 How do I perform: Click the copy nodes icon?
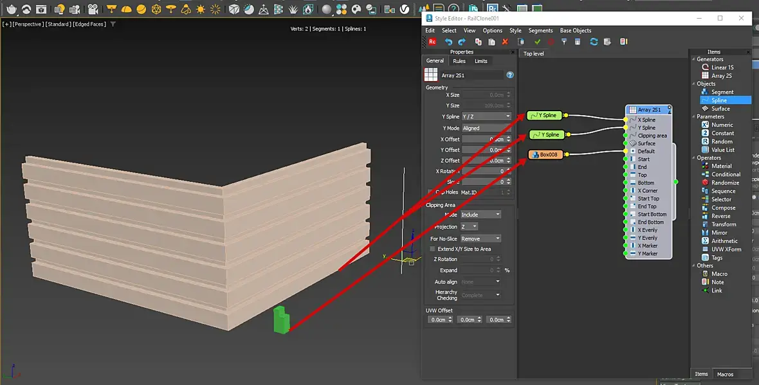pos(479,42)
